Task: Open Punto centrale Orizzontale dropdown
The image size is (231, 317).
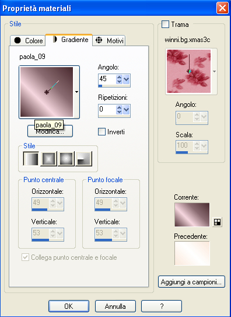Action: [x=60, y=203]
